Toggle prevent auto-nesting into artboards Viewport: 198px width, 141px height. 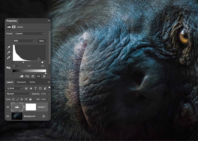(x=26, y=99)
